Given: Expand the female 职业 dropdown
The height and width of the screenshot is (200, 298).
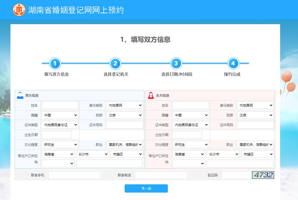Looking at the screenshot, I should [255, 145].
